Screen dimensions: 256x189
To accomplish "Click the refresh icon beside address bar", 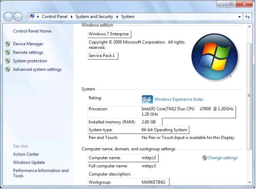I will coord(248,17).
